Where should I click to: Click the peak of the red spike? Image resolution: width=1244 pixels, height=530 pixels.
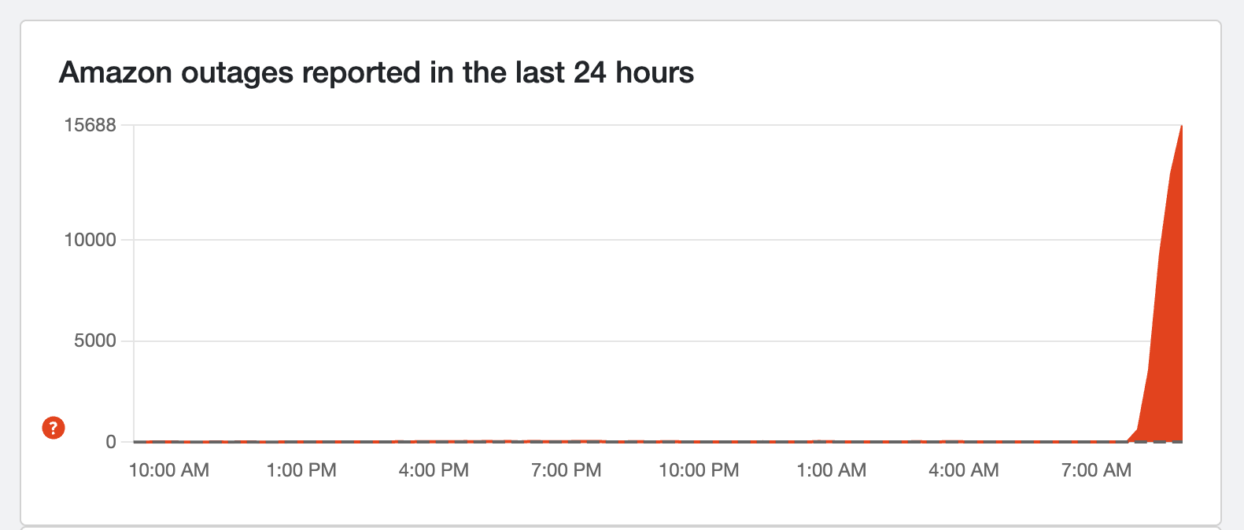tap(1181, 127)
